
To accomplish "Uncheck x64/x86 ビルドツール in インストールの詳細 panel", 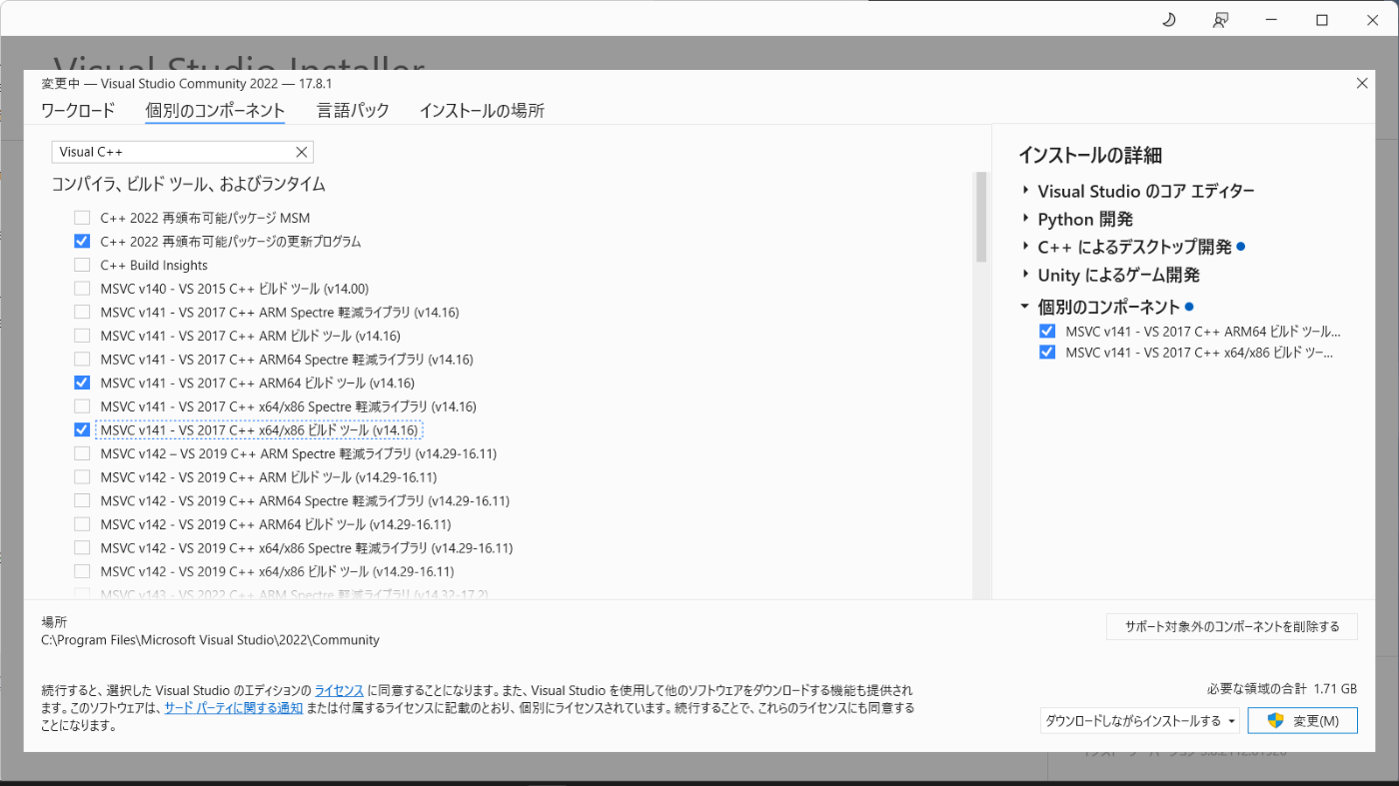I will pos(1047,353).
